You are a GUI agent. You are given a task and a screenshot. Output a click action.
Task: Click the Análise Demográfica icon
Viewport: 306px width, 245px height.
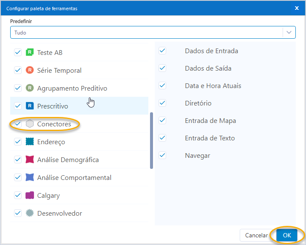click(x=30, y=160)
